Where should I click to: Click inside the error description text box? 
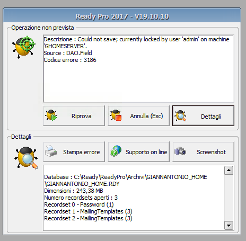138,68
